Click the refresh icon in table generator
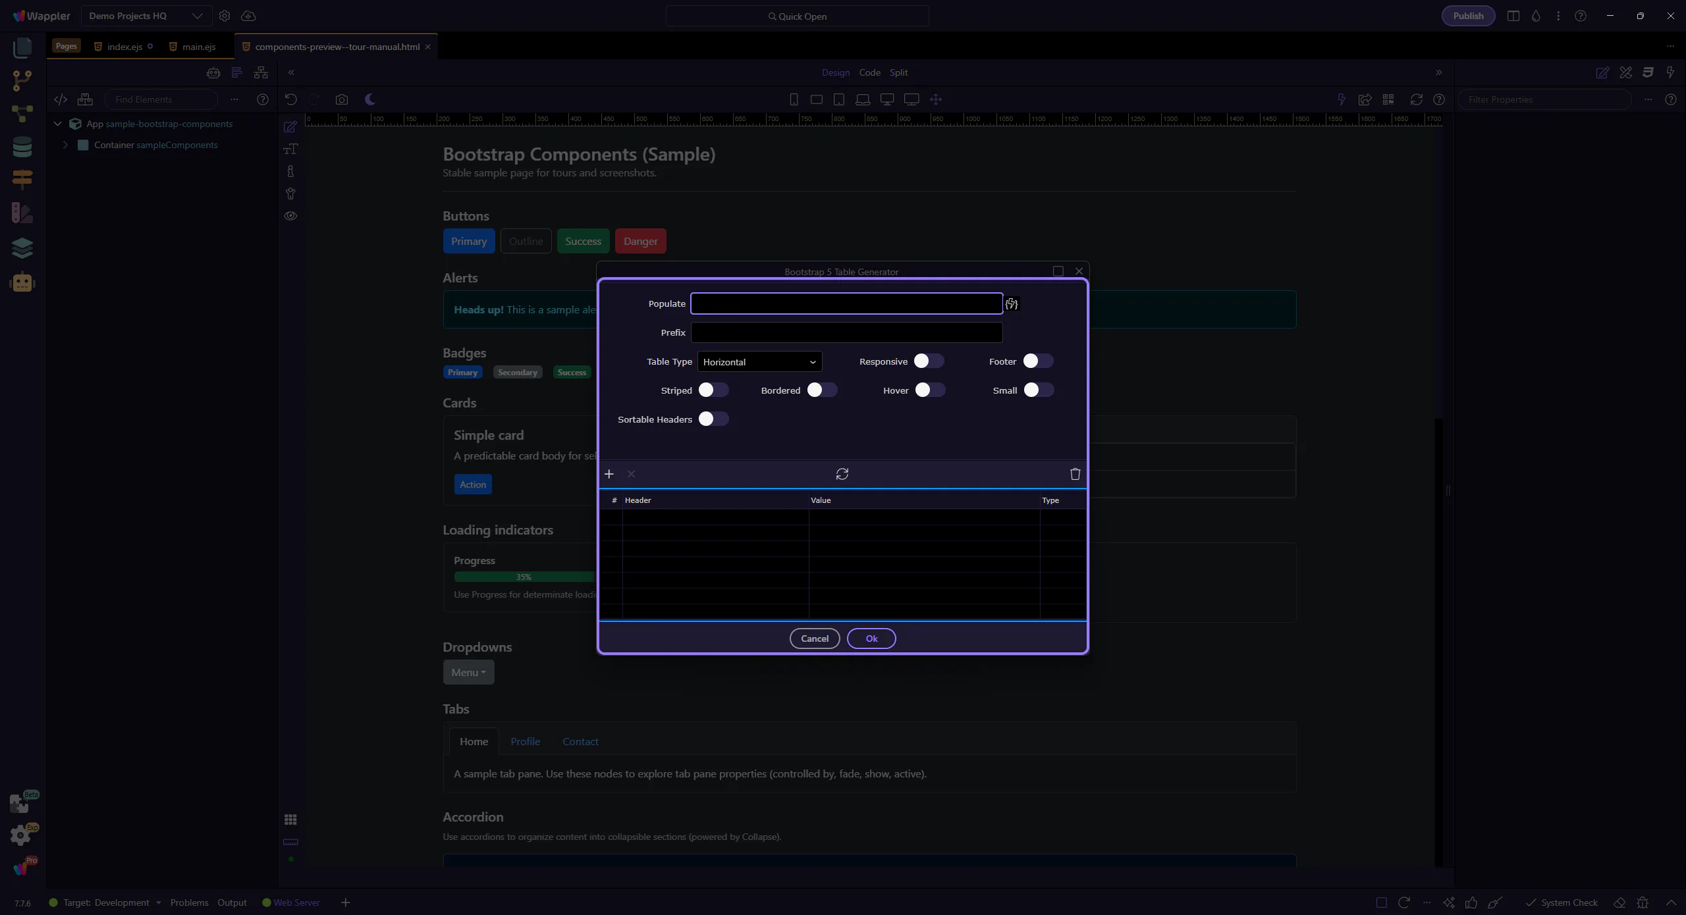Screen dimensions: 1686x915 coord(842,474)
